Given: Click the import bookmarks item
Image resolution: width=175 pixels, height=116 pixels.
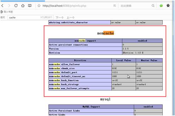Looking at the screenshot, I should 7,12.
